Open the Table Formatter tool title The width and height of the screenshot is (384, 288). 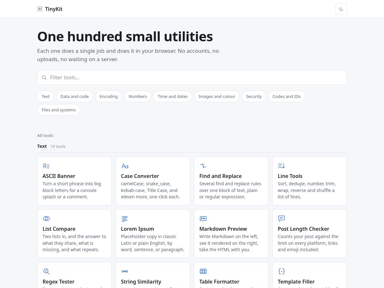pyautogui.click(x=219, y=282)
